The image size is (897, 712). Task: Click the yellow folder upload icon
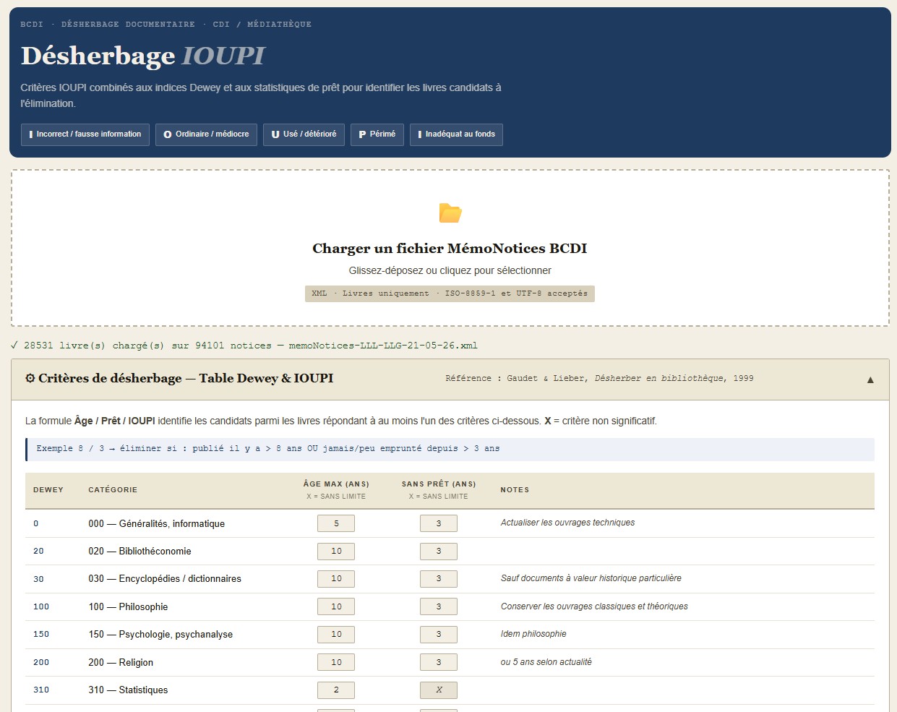tap(450, 213)
